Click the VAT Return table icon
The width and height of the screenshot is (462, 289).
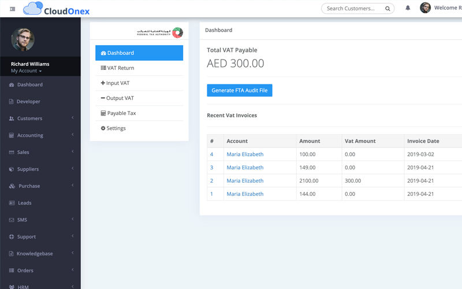coord(103,68)
